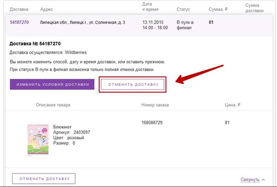
Task: Click address 'Липецкая обл., Липецк г., ул. Солнечная, д. 3'
Action: pyautogui.click(x=82, y=23)
